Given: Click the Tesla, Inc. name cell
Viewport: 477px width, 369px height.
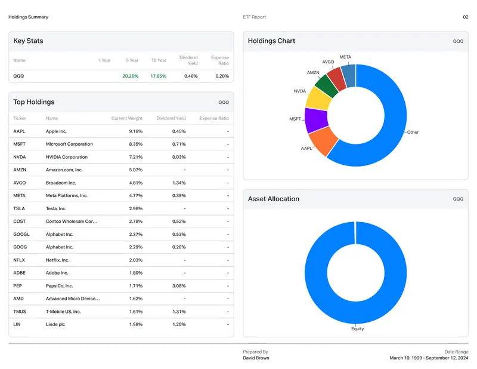Looking at the screenshot, I should pos(56,208).
